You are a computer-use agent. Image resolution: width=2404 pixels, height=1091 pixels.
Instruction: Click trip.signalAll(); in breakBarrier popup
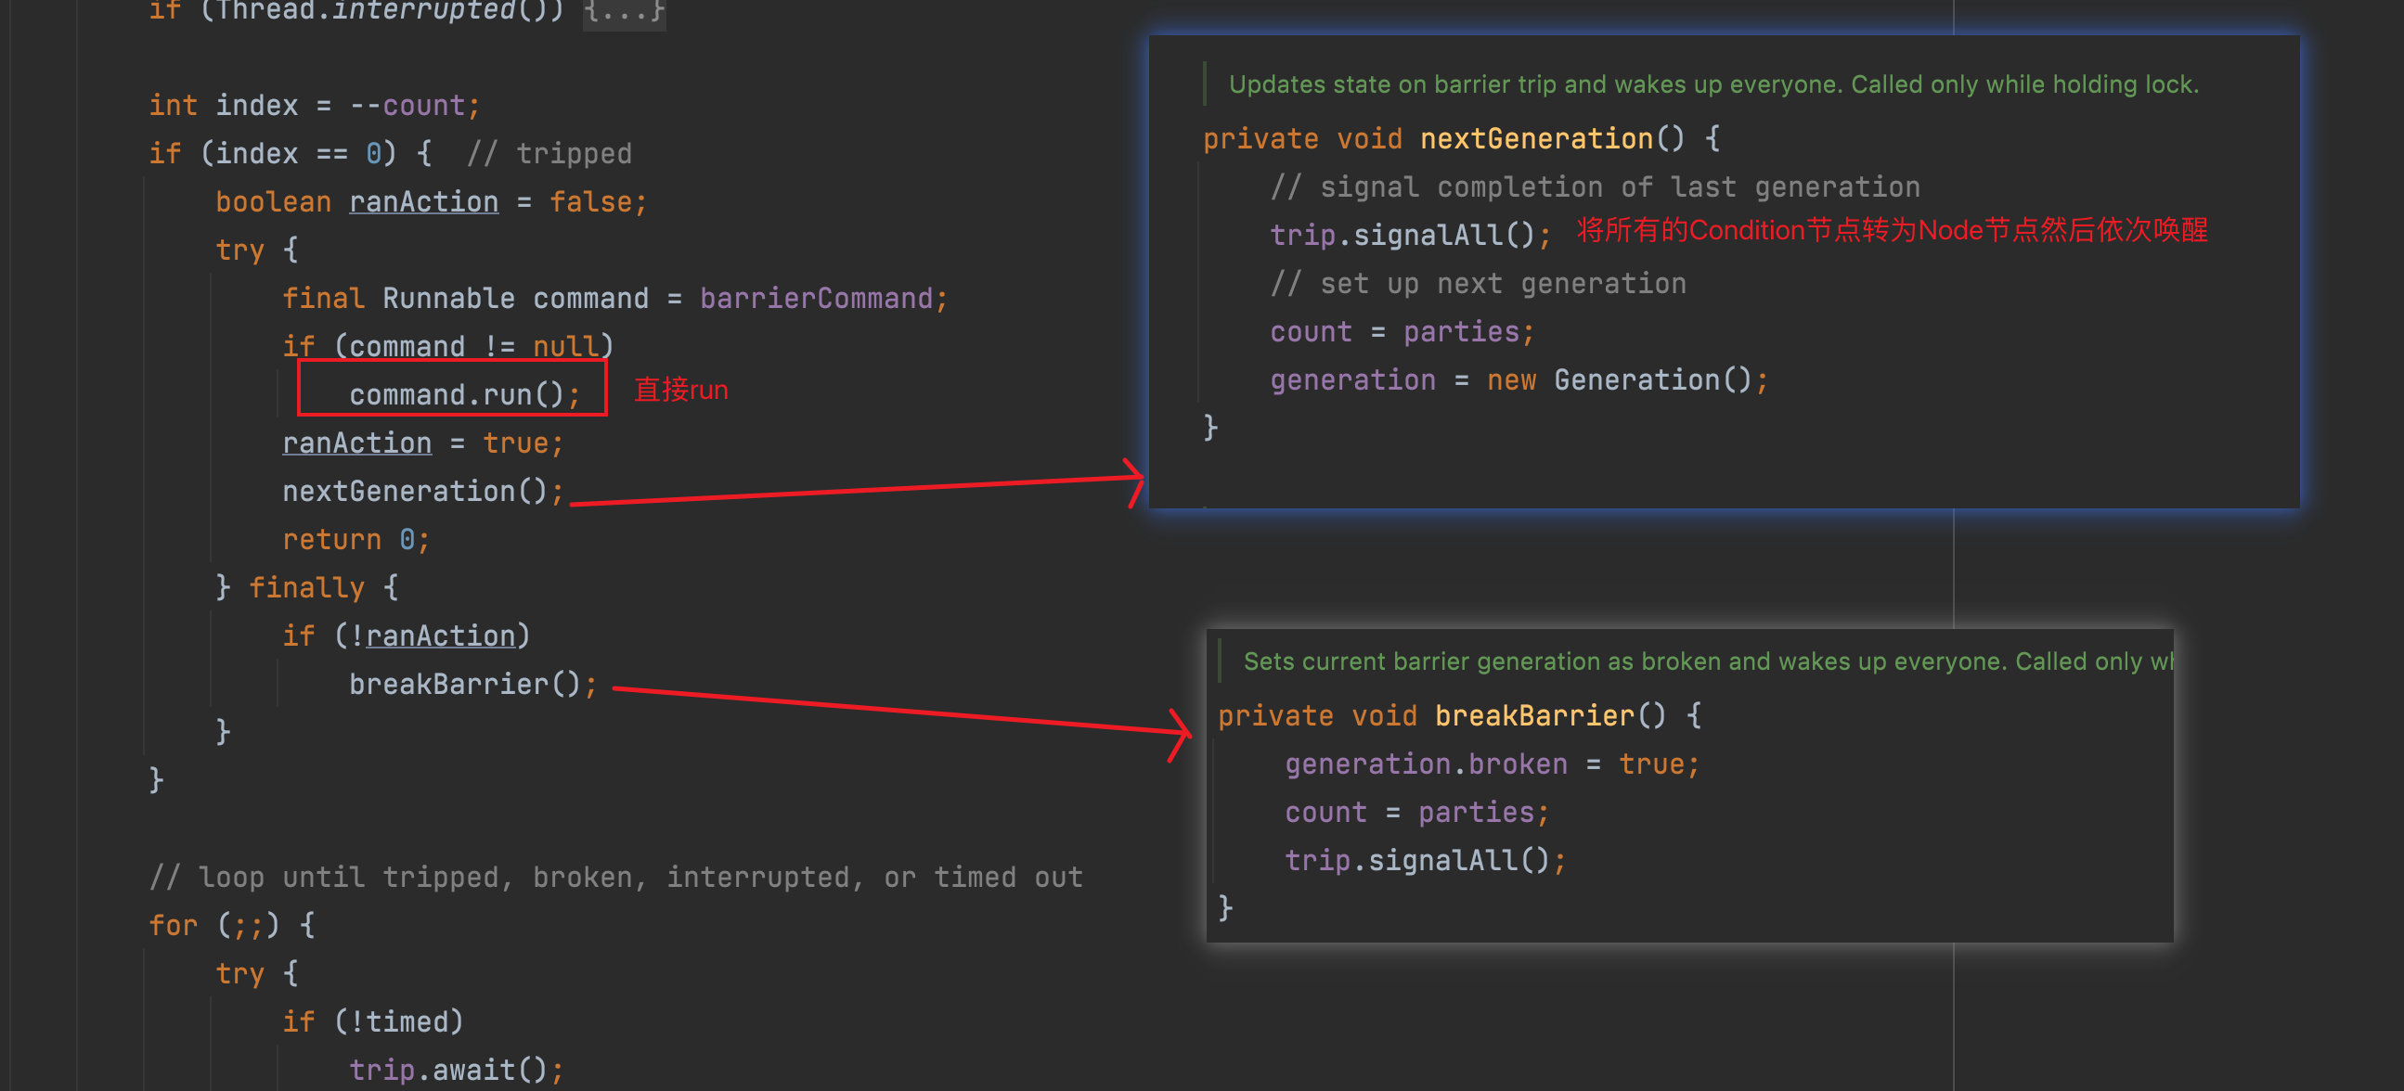click(1425, 860)
